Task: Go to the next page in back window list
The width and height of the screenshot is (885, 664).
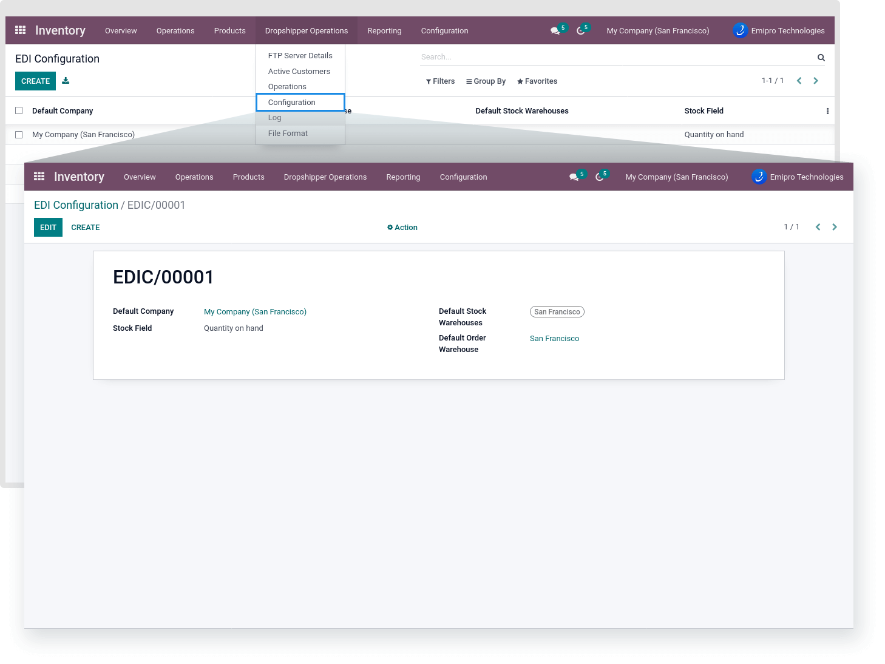Action: click(816, 81)
